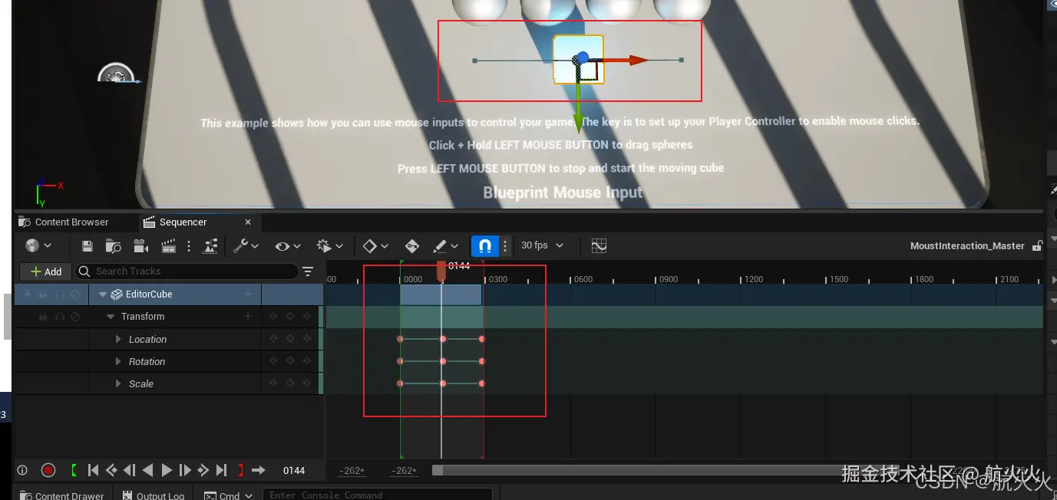This screenshot has height=500, width=1057.
Task: Close the Sequencer tab
Action: (x=248, y=222)
